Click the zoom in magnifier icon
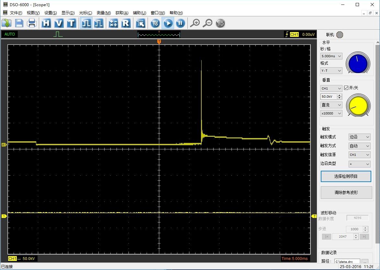The width and height of the screenshot is (380, 270). click(195, 23)
